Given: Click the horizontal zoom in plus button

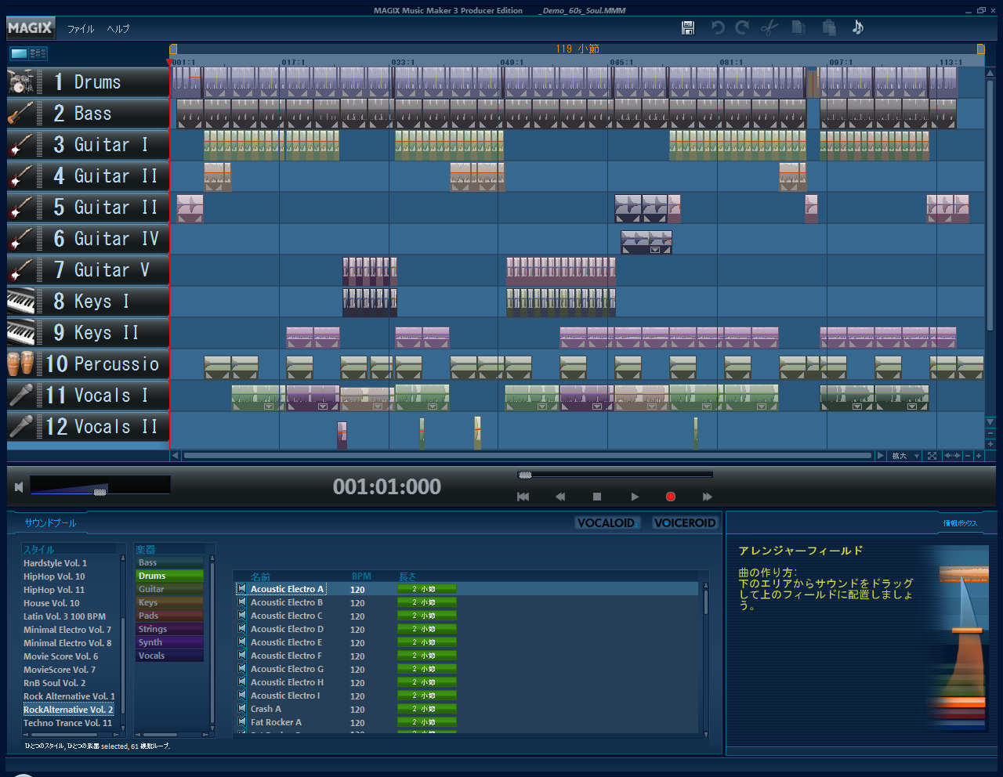Looking at the screenshot, I should coord(979,455).
